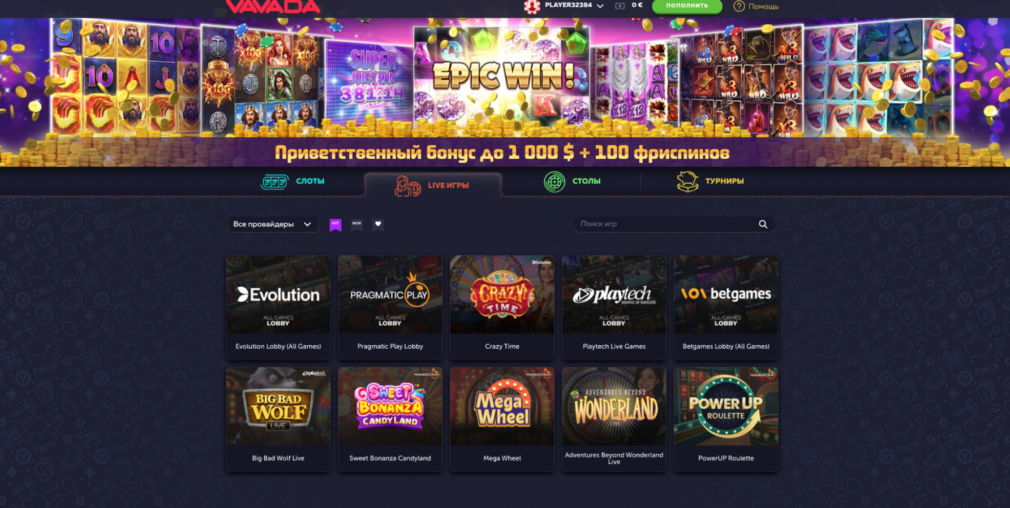This screenshot has width=1010, height=508.
Task: Click the slot machine icon
Action: click(x=274, y=181)
